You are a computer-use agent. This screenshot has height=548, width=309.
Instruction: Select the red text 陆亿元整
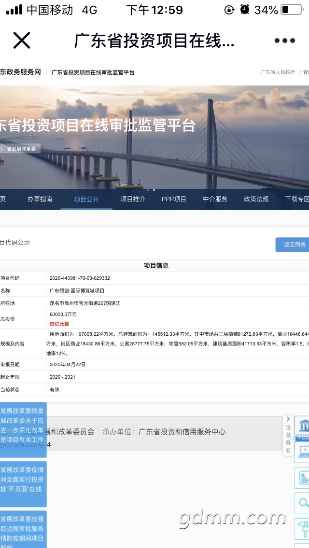coord(59,324)
